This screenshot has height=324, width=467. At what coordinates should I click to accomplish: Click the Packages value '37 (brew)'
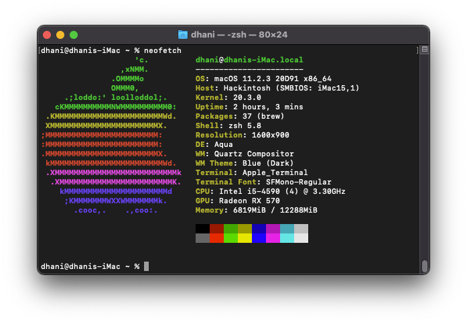point(263,116)
